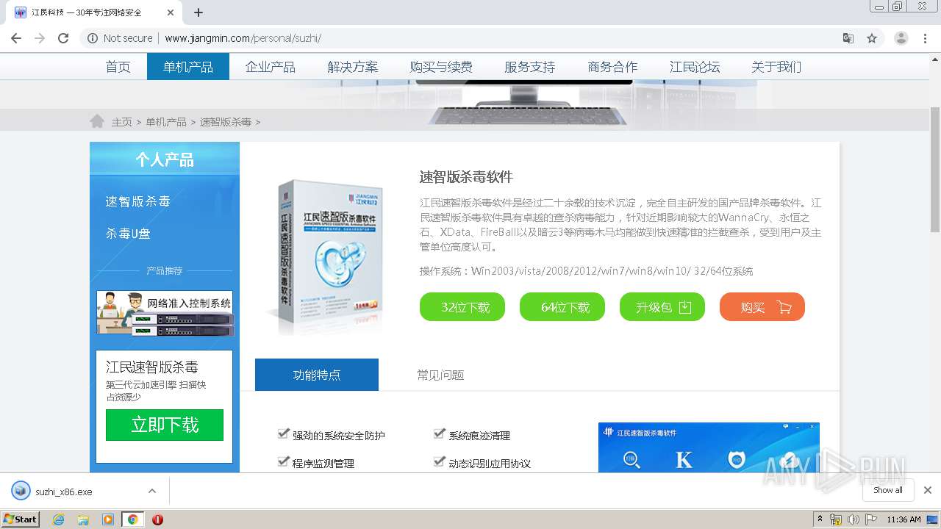Open the 企业产品 nav menu item
The height and width of the screenshot is (529, 941).
point(271,67)
